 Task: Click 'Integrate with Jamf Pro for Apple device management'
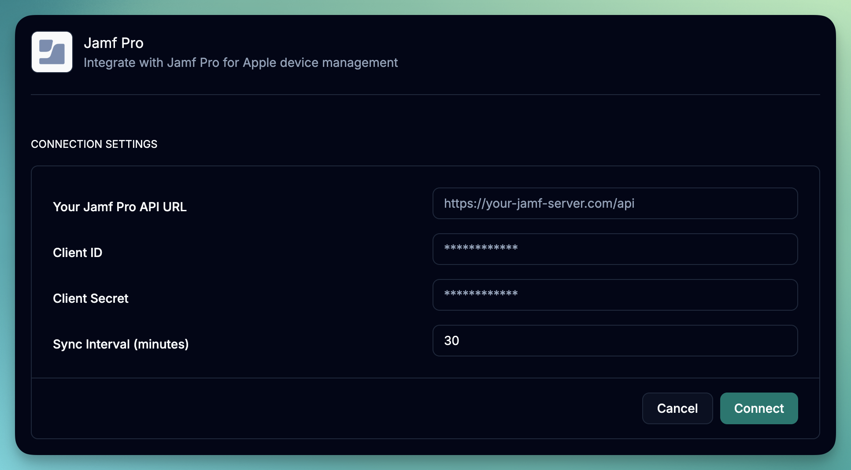pos(240,63)
